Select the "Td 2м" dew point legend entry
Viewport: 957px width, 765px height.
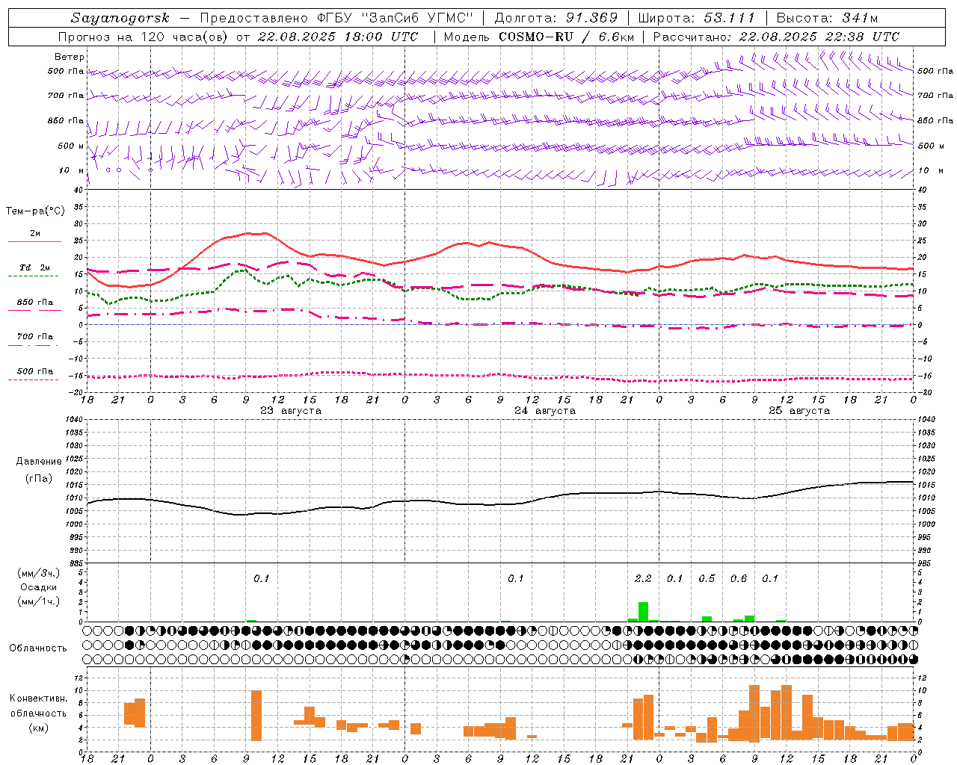point(35,267)
